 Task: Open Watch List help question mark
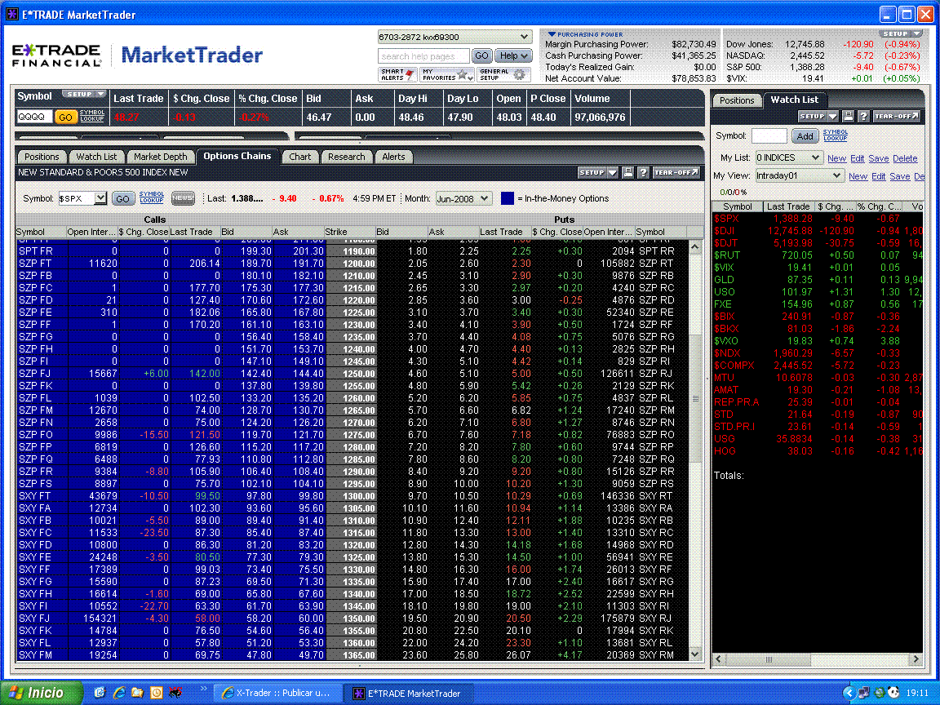click(x=863, y=117)
